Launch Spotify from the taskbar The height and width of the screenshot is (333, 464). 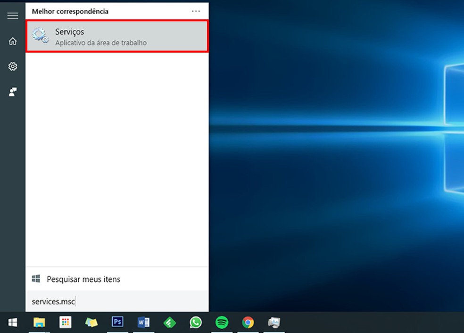point(222,322)
